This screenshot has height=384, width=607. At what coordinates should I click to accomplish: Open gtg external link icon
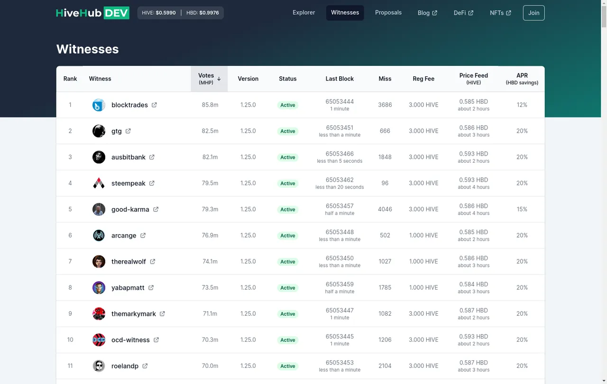pyautogui.click(x=128, y=131)
